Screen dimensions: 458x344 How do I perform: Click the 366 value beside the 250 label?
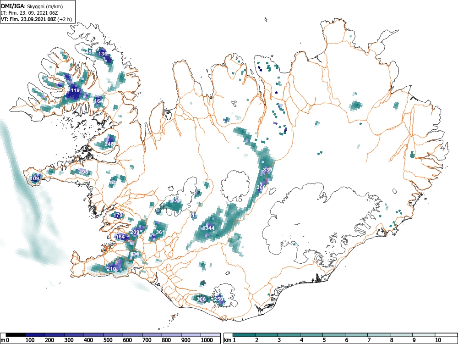click(201, 299)
